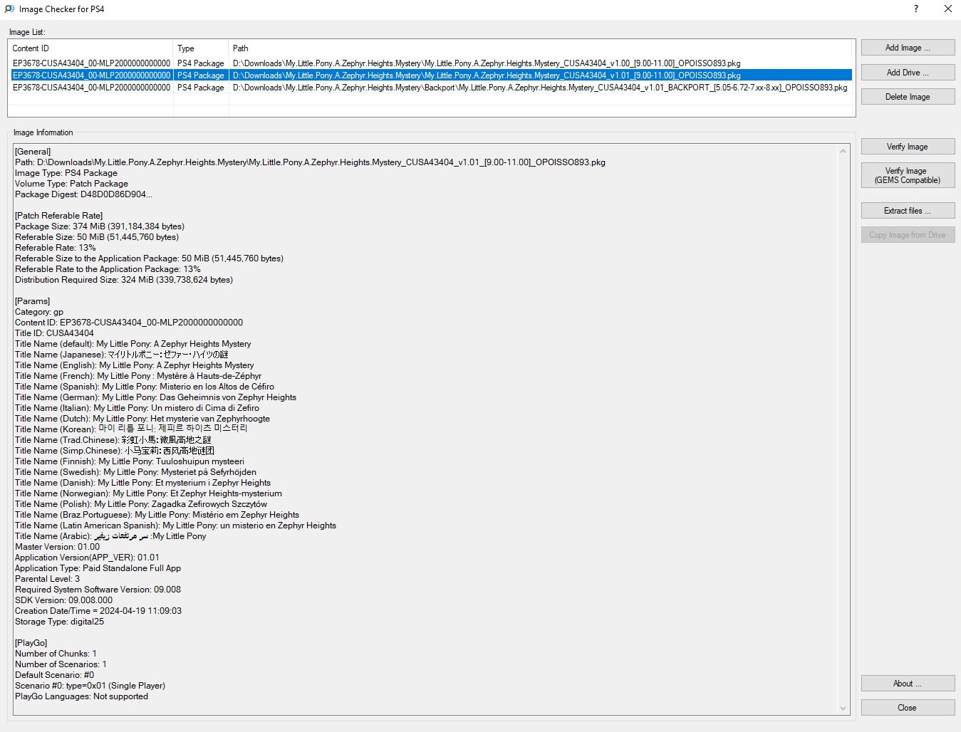Image resolution: width=961 pixels, height=732 pixels.
Task: Click the 'PlayGo Languages: Not supported' line
Action: 81,696
